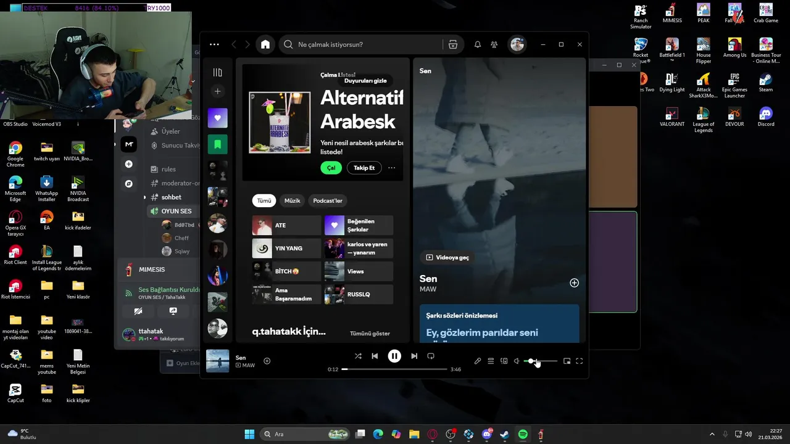Open the RUSSLQ shortcut card
The height and width of the screenshot is (444, 790).
click(x=359, y=294)
